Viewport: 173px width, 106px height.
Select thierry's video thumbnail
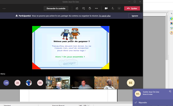tap(58, 83)
